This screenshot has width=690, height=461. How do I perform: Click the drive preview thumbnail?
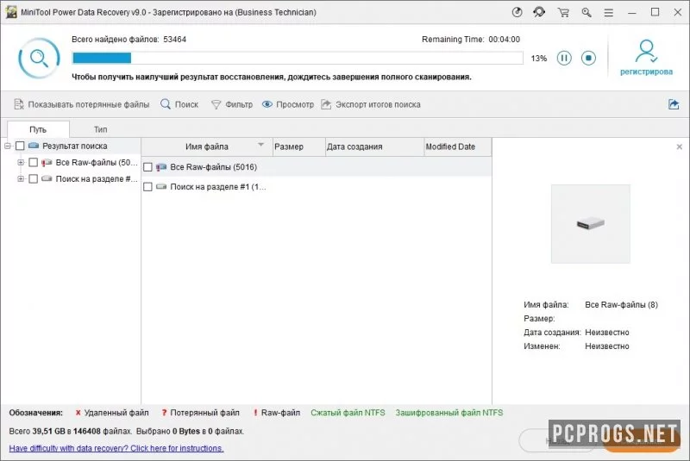pos(591,224)
